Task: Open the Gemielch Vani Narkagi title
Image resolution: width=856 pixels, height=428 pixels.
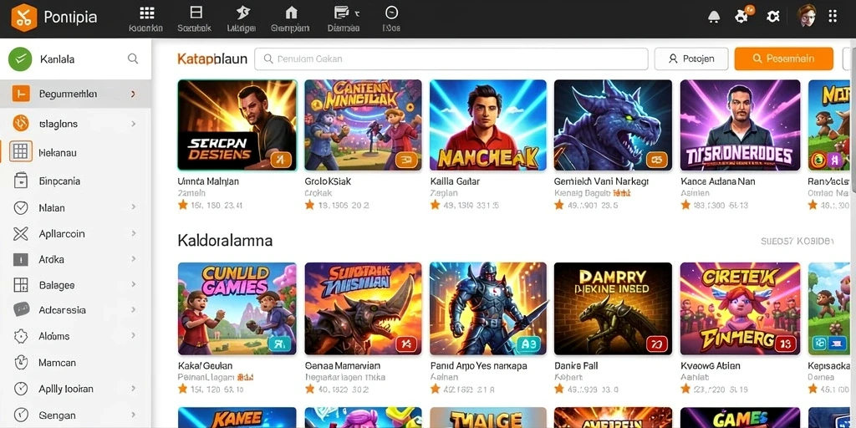Action: [x=601, y=181]
